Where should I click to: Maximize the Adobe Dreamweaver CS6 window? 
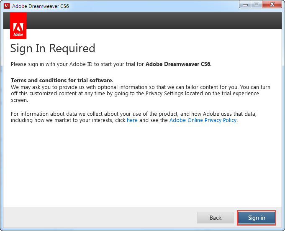point(257,5)
